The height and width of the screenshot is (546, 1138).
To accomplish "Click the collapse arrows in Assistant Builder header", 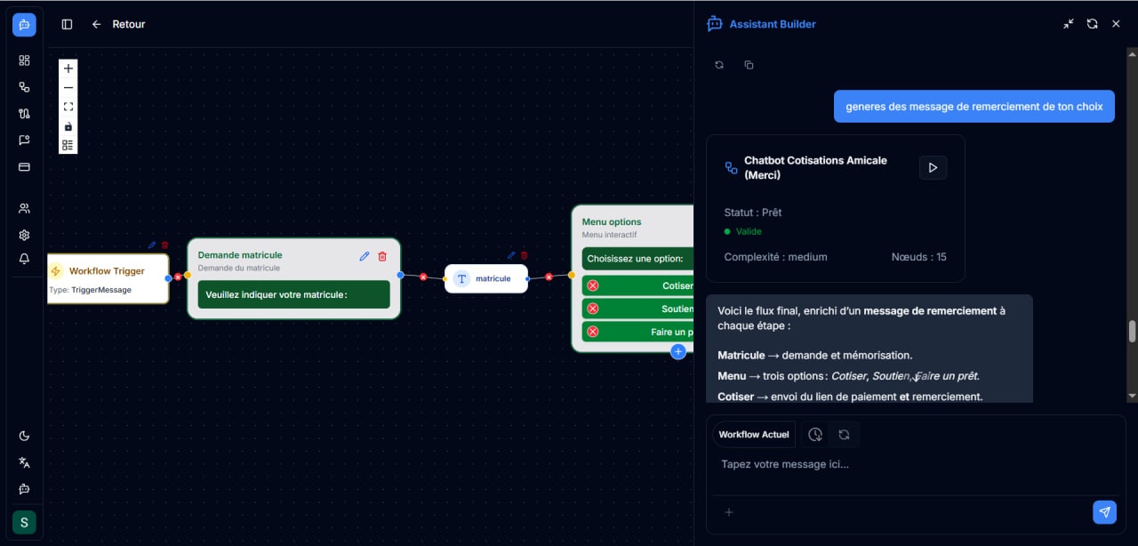I will 1068,24.
